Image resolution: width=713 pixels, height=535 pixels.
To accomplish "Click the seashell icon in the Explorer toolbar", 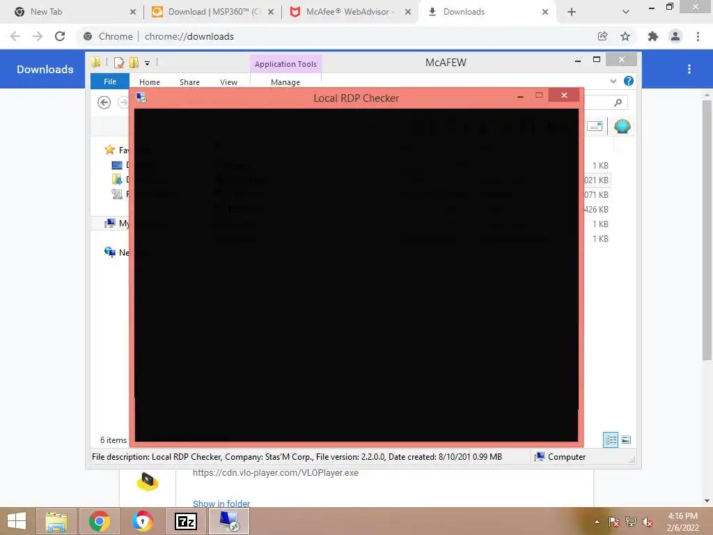I will coord(622,126).
